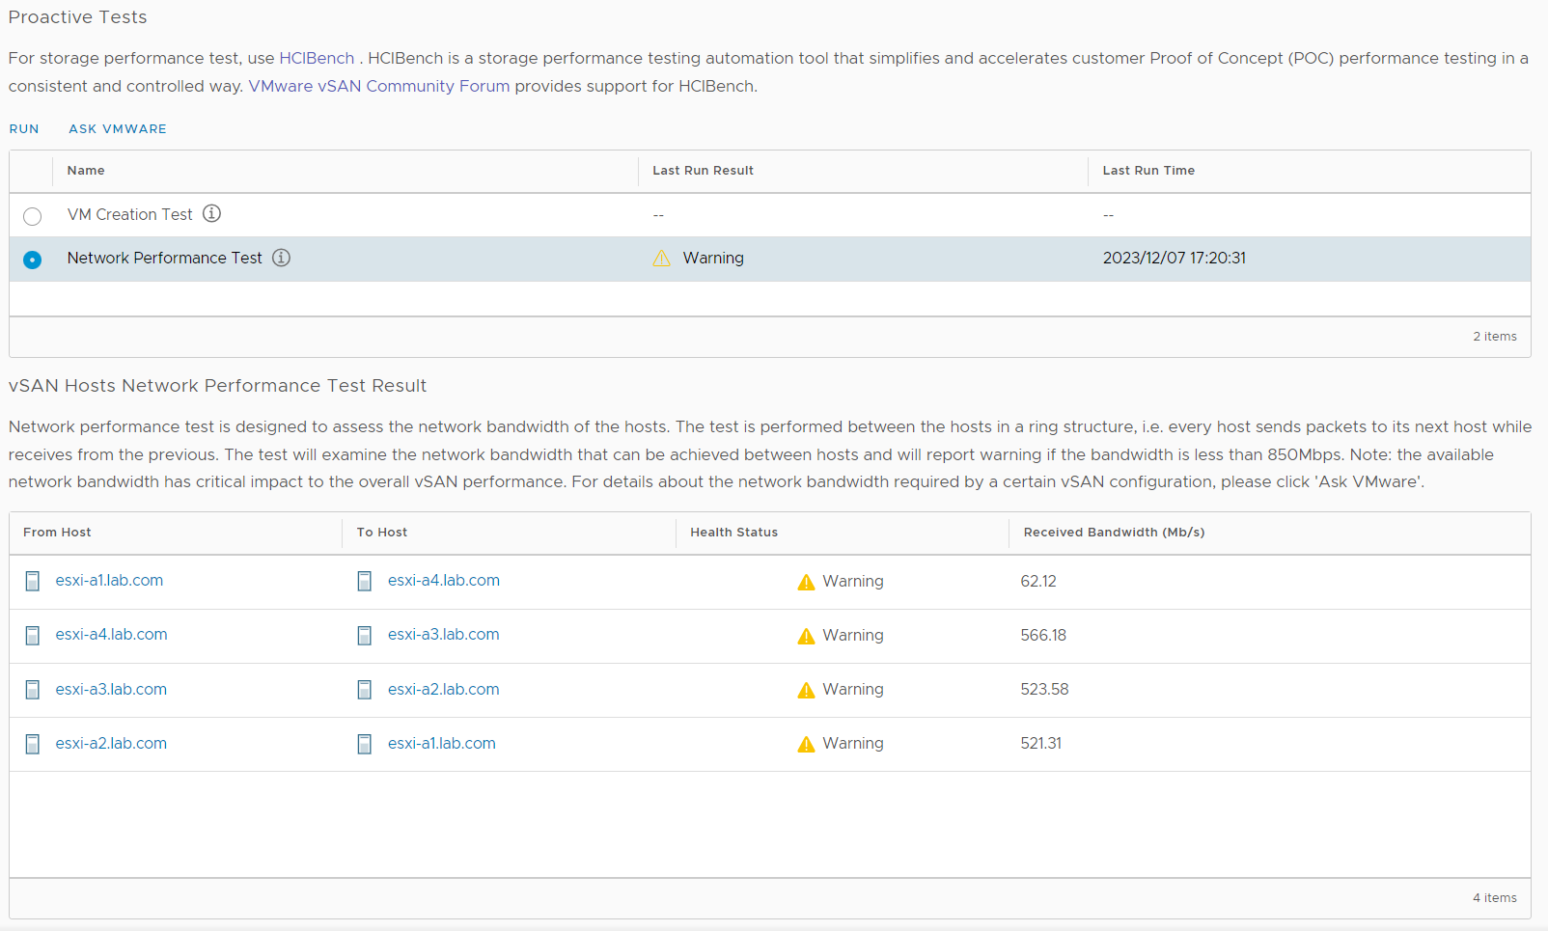This screenshot has height=931, width=1548.
Task: Open From Host esxi-a1.lab.com link
Action: coord(109,580)
